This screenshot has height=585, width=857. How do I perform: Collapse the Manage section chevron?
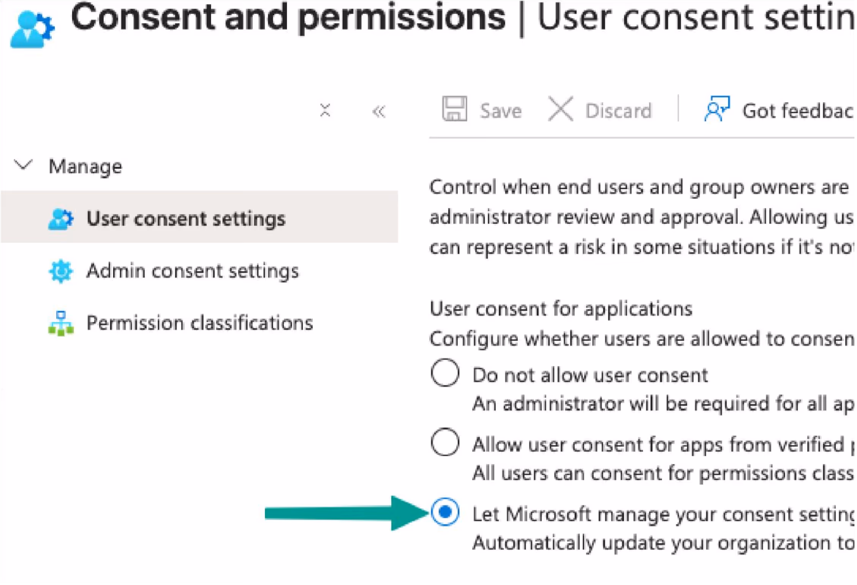tap(24, 165)
